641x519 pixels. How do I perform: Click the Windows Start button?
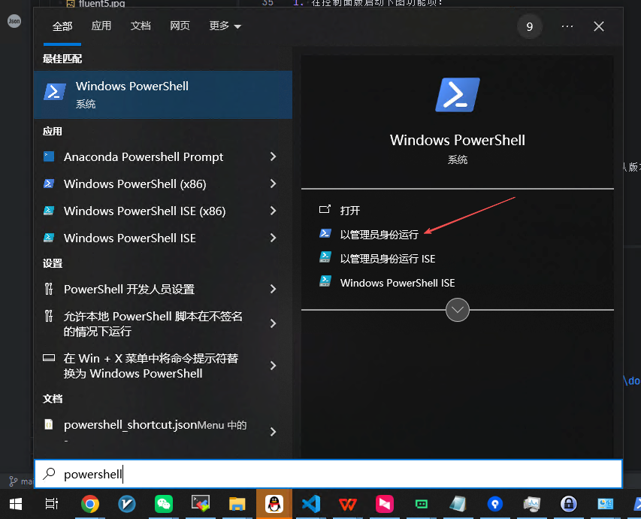pos(15,504)
